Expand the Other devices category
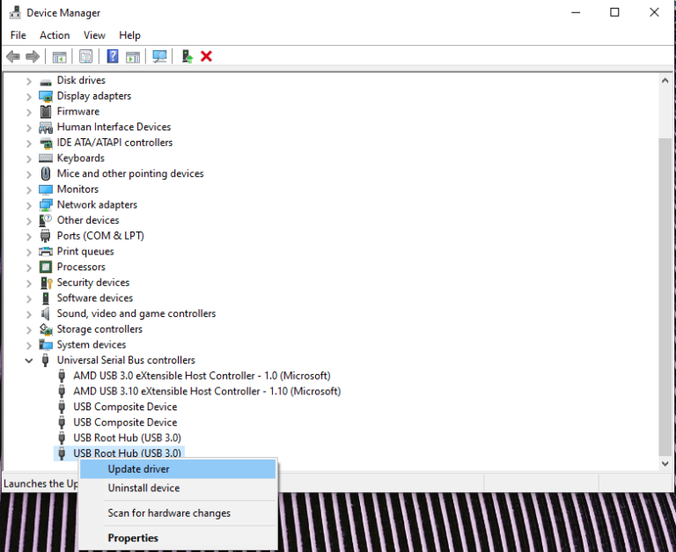The width and height of the screenshot is (676, 552). tap(29, 220)
